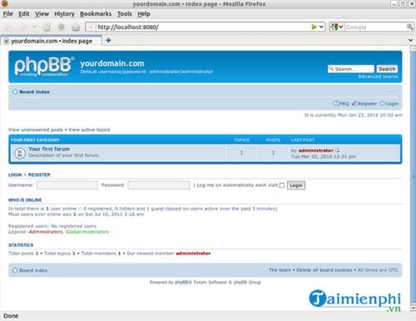
Task: Click the Stop loading icon
Action: 62,27
